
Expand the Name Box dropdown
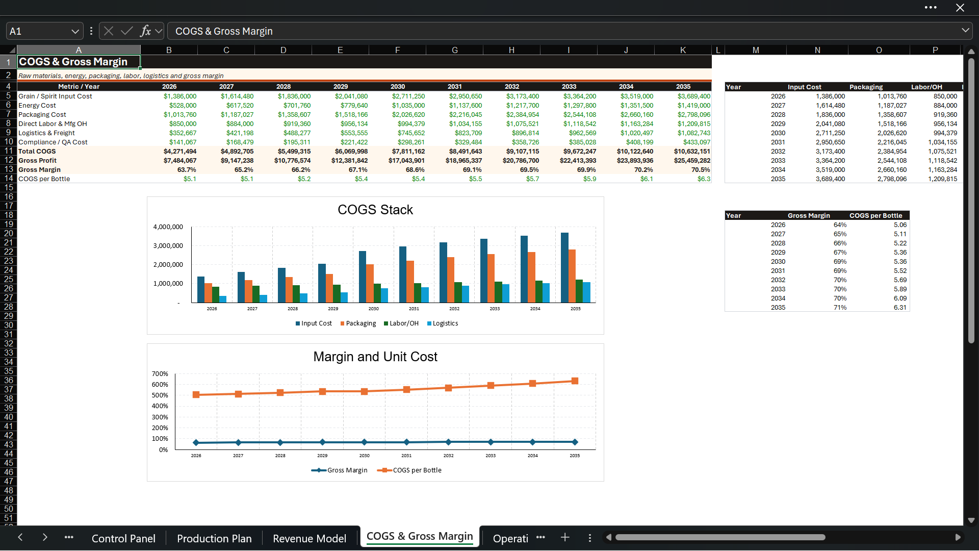75,31
